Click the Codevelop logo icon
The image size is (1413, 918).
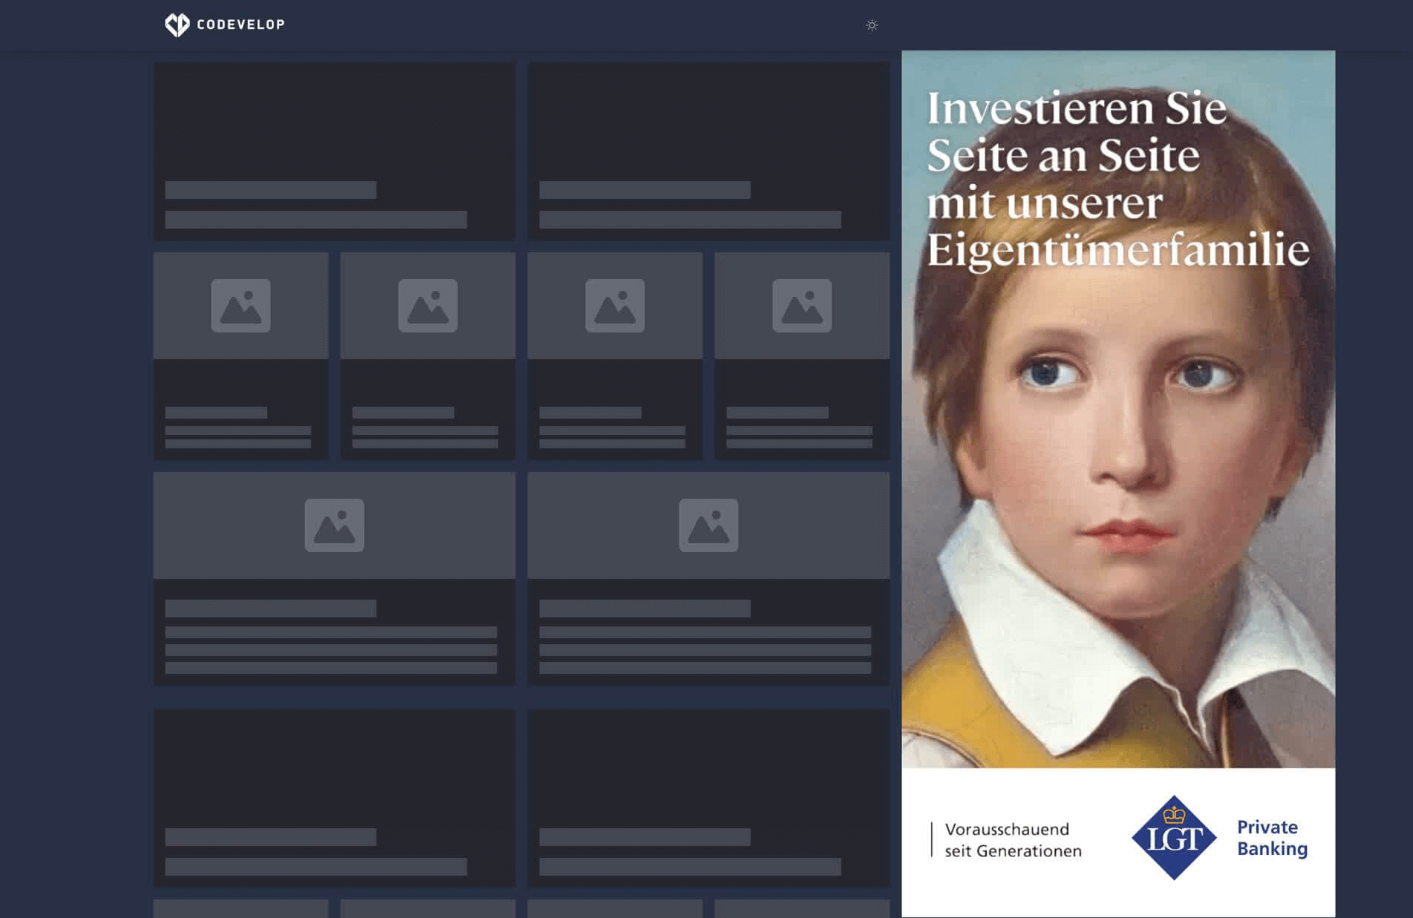pyautogui.click(x=177, y=24)
